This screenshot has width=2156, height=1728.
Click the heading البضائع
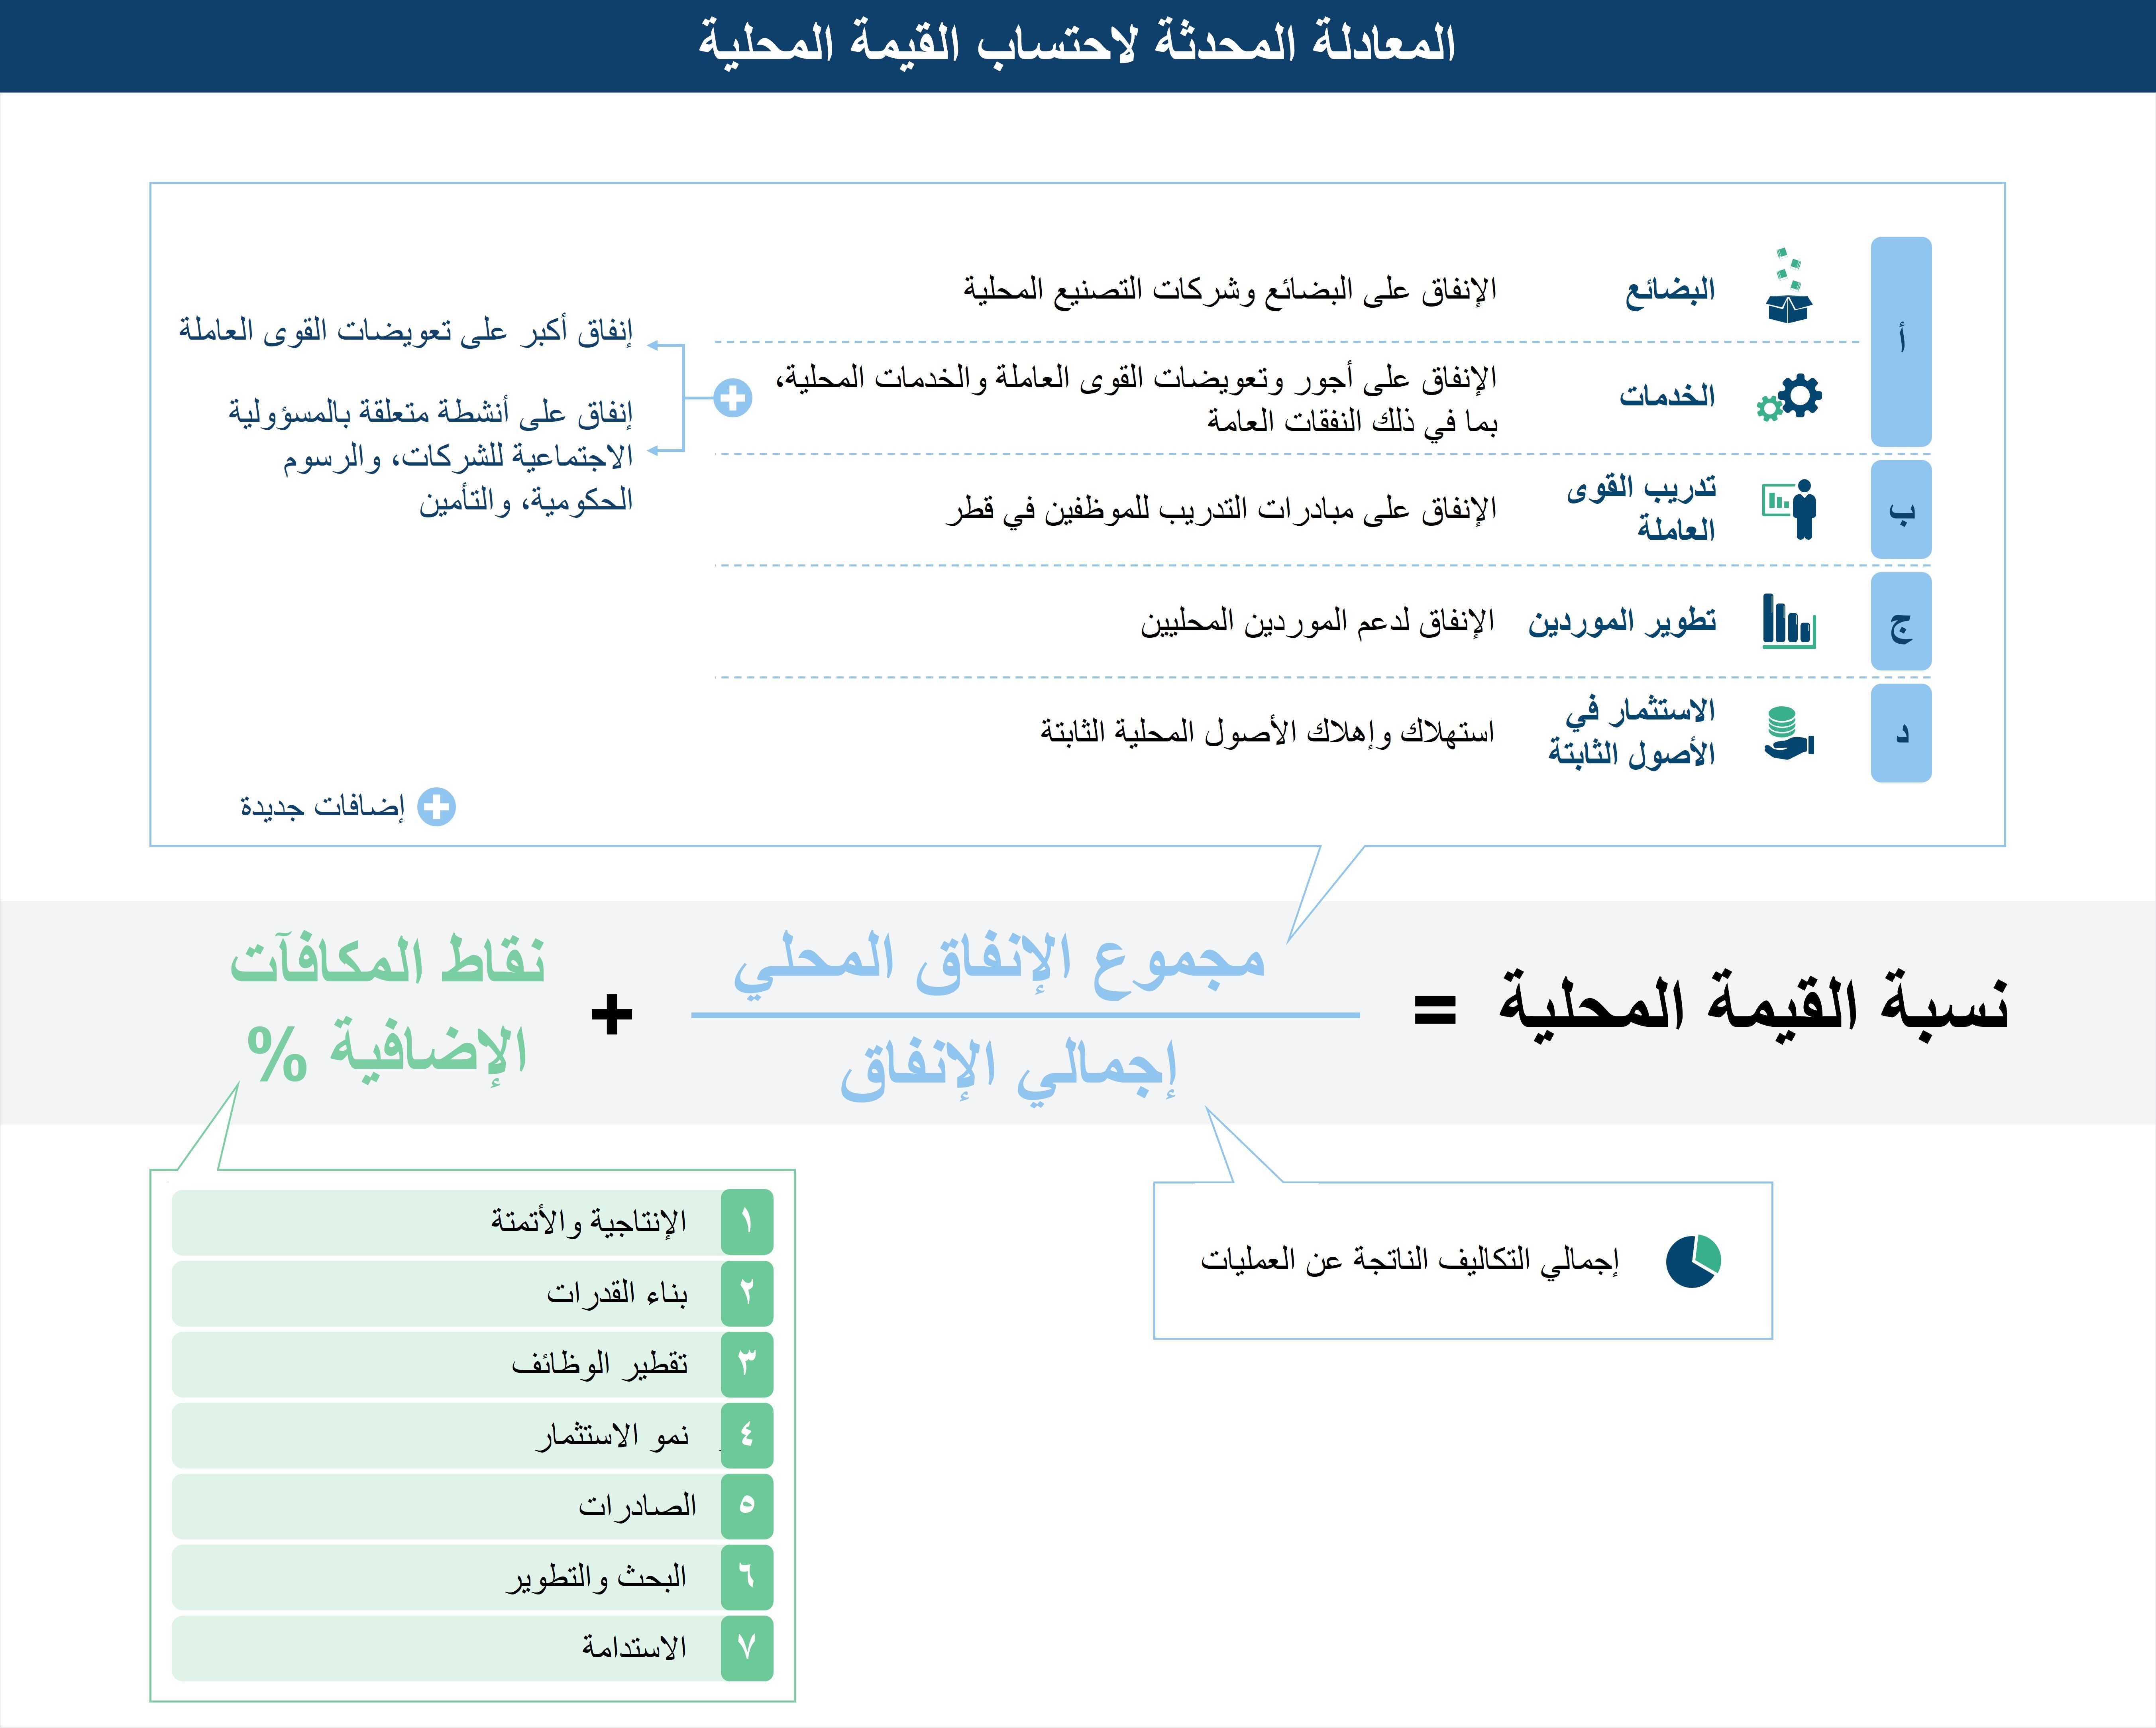tap(1669, 290)
